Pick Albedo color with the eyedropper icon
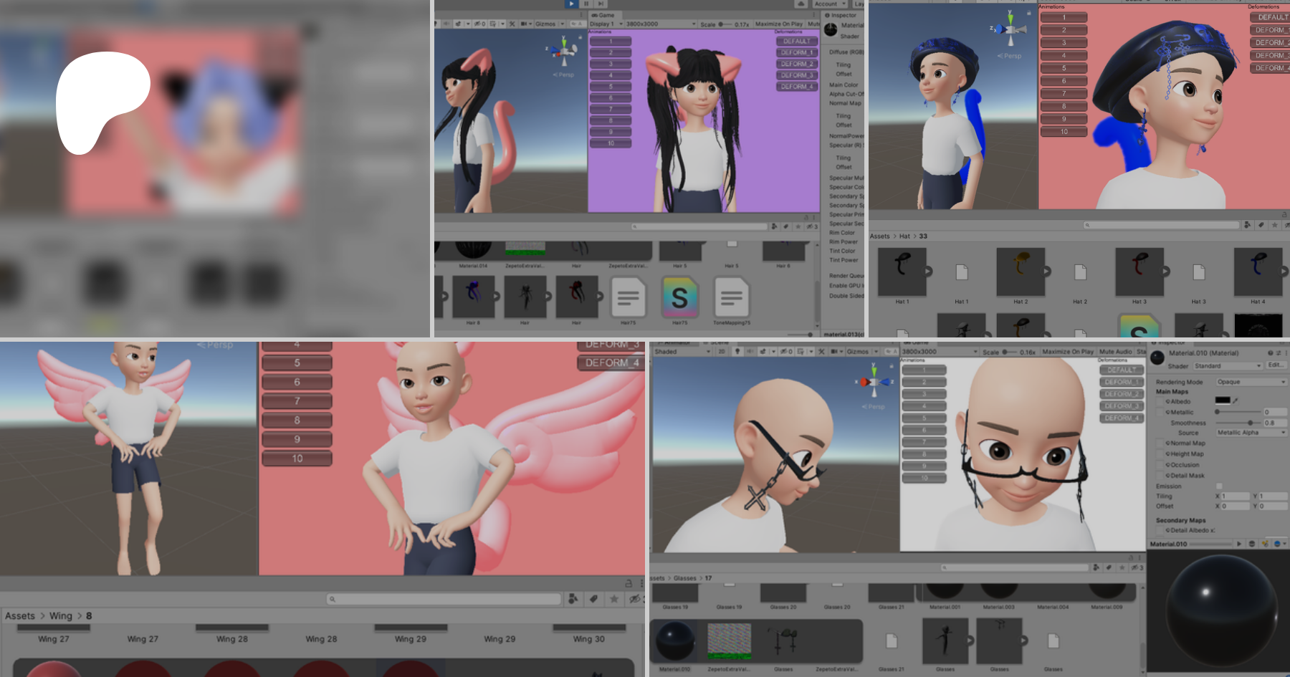 [1236, 400]
